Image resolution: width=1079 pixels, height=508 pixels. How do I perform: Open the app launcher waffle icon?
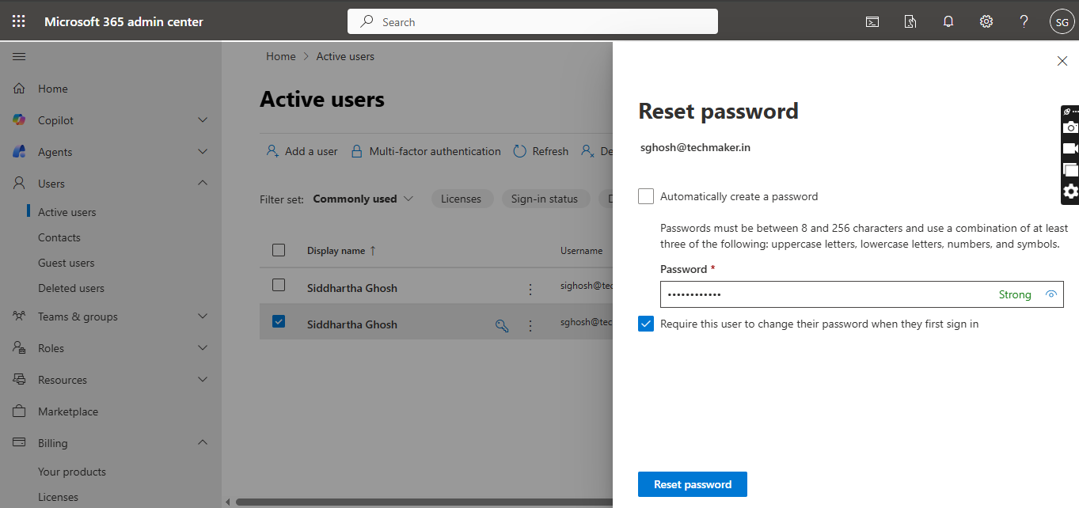coord(18,21)
